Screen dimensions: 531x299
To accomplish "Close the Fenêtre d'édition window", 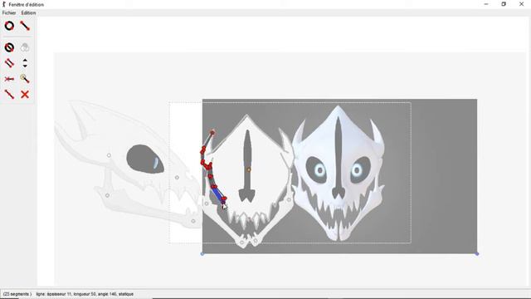I will point(522,4).
